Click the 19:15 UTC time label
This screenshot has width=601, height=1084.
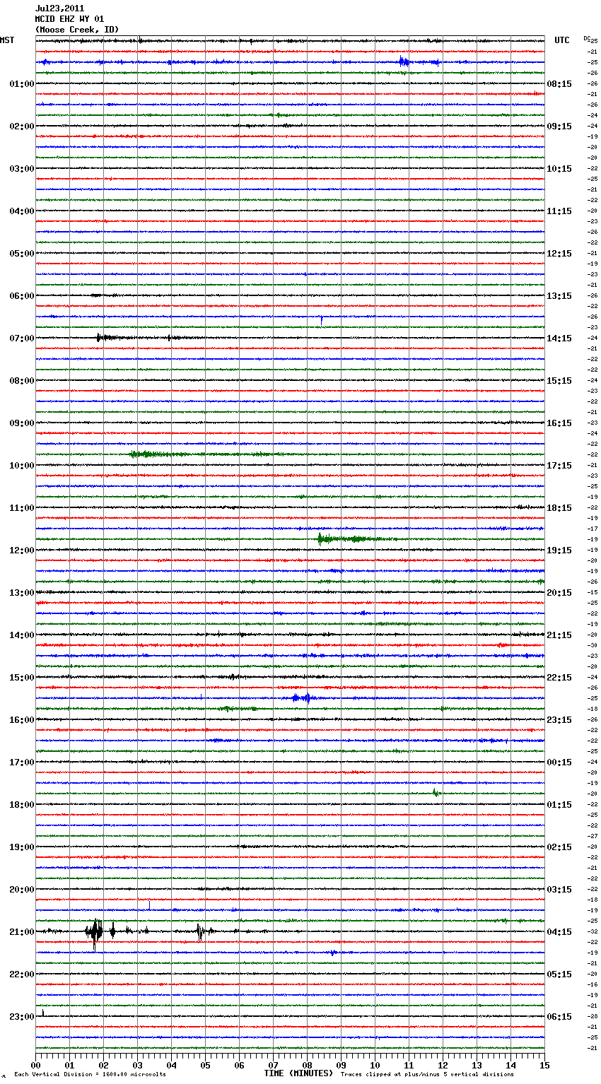click(559, 550)
